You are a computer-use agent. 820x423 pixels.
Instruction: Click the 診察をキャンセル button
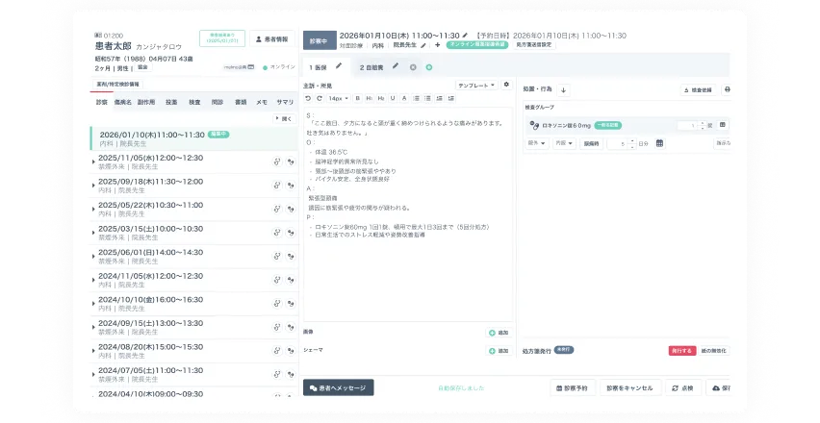(629, 388)
